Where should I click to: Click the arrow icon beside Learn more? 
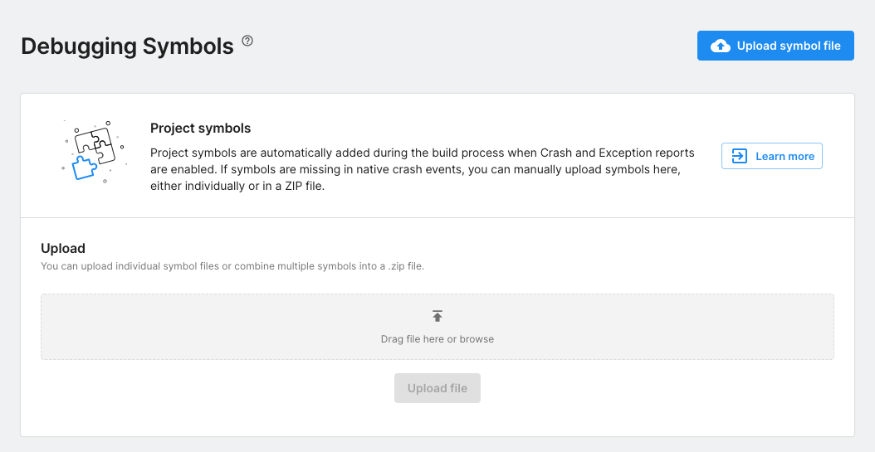click(739, 156)
